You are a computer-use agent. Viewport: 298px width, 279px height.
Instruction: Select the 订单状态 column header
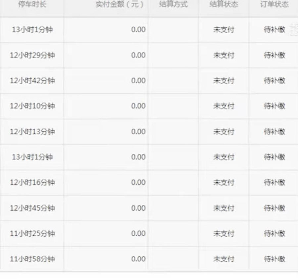pos(274,4)
